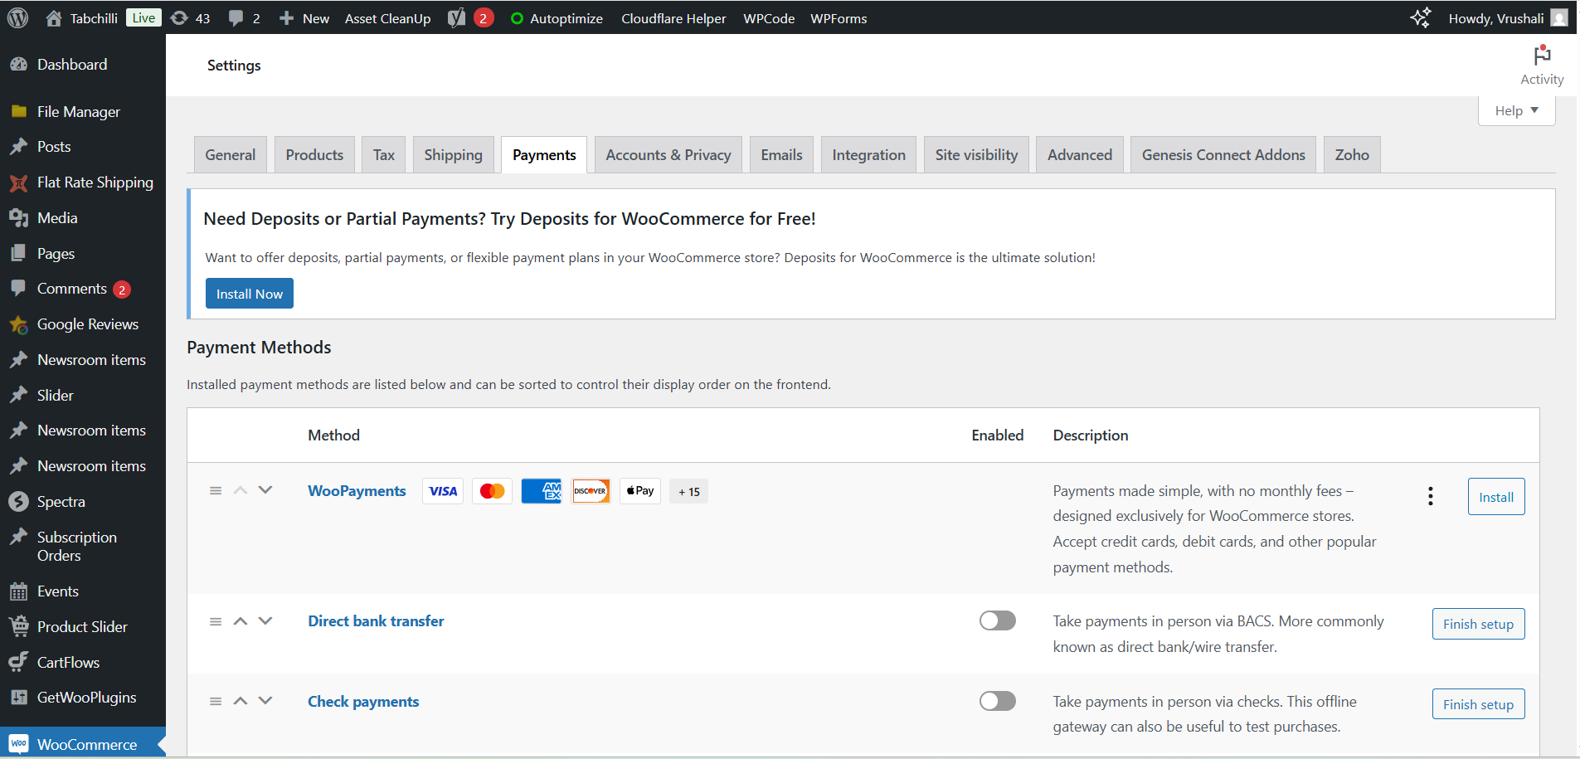Screen dimensions: 1580x759
Task: Enable the Check payments toggle
Action: click(x=997, y=701)
